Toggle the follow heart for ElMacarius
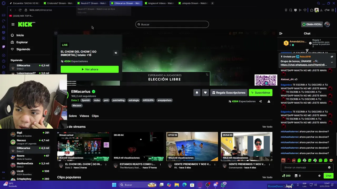Viewport: 337px width, 189px height. 205,93
